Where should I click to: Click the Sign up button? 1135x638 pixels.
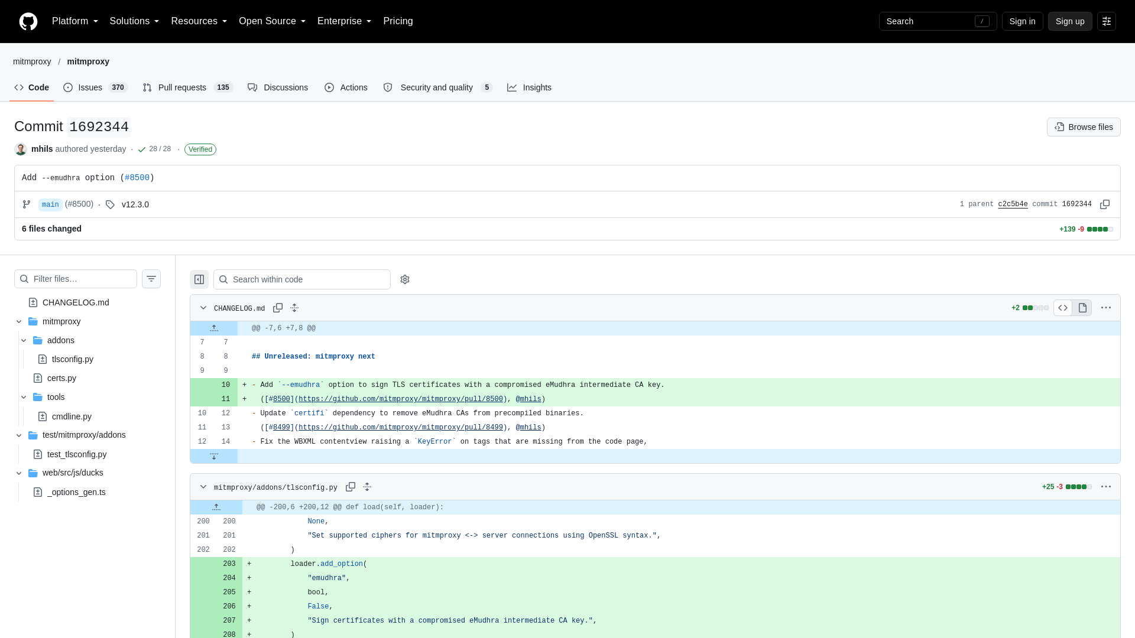(x=1070, y=21)
